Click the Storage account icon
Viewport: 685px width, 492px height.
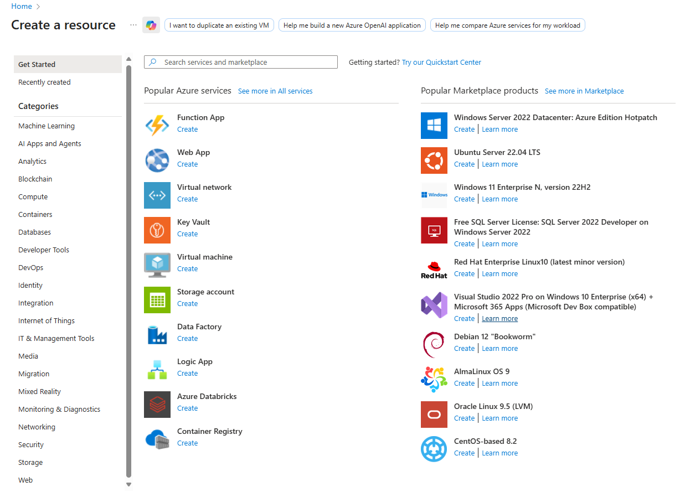point(157,299)
